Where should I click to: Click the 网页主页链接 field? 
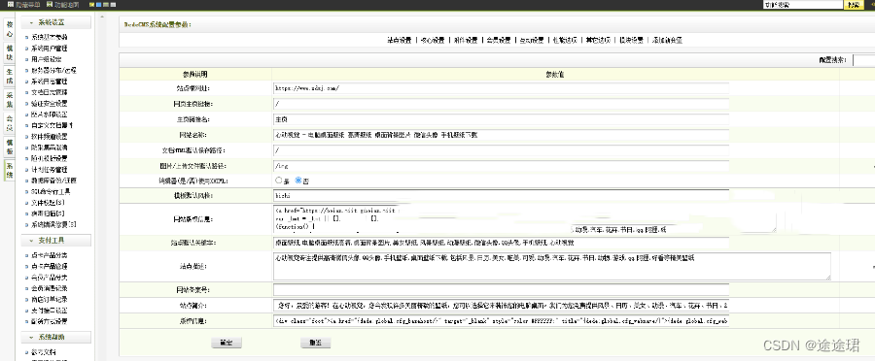(501, 104)
